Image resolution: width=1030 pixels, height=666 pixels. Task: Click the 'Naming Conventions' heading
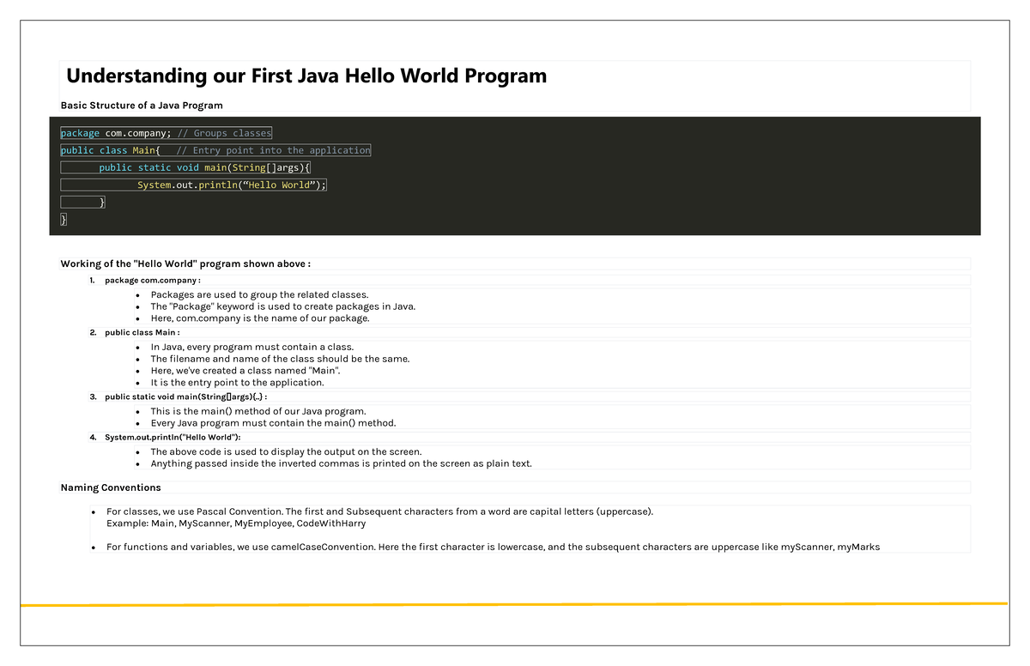(x=111, y=487)
